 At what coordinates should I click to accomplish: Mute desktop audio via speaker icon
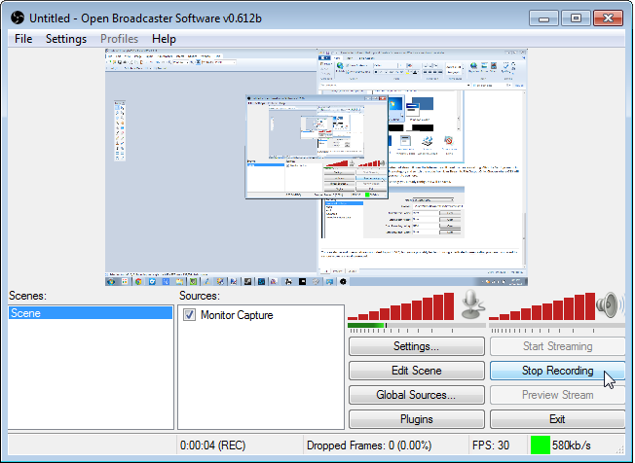pyautogui.click(x=609, y=305)
